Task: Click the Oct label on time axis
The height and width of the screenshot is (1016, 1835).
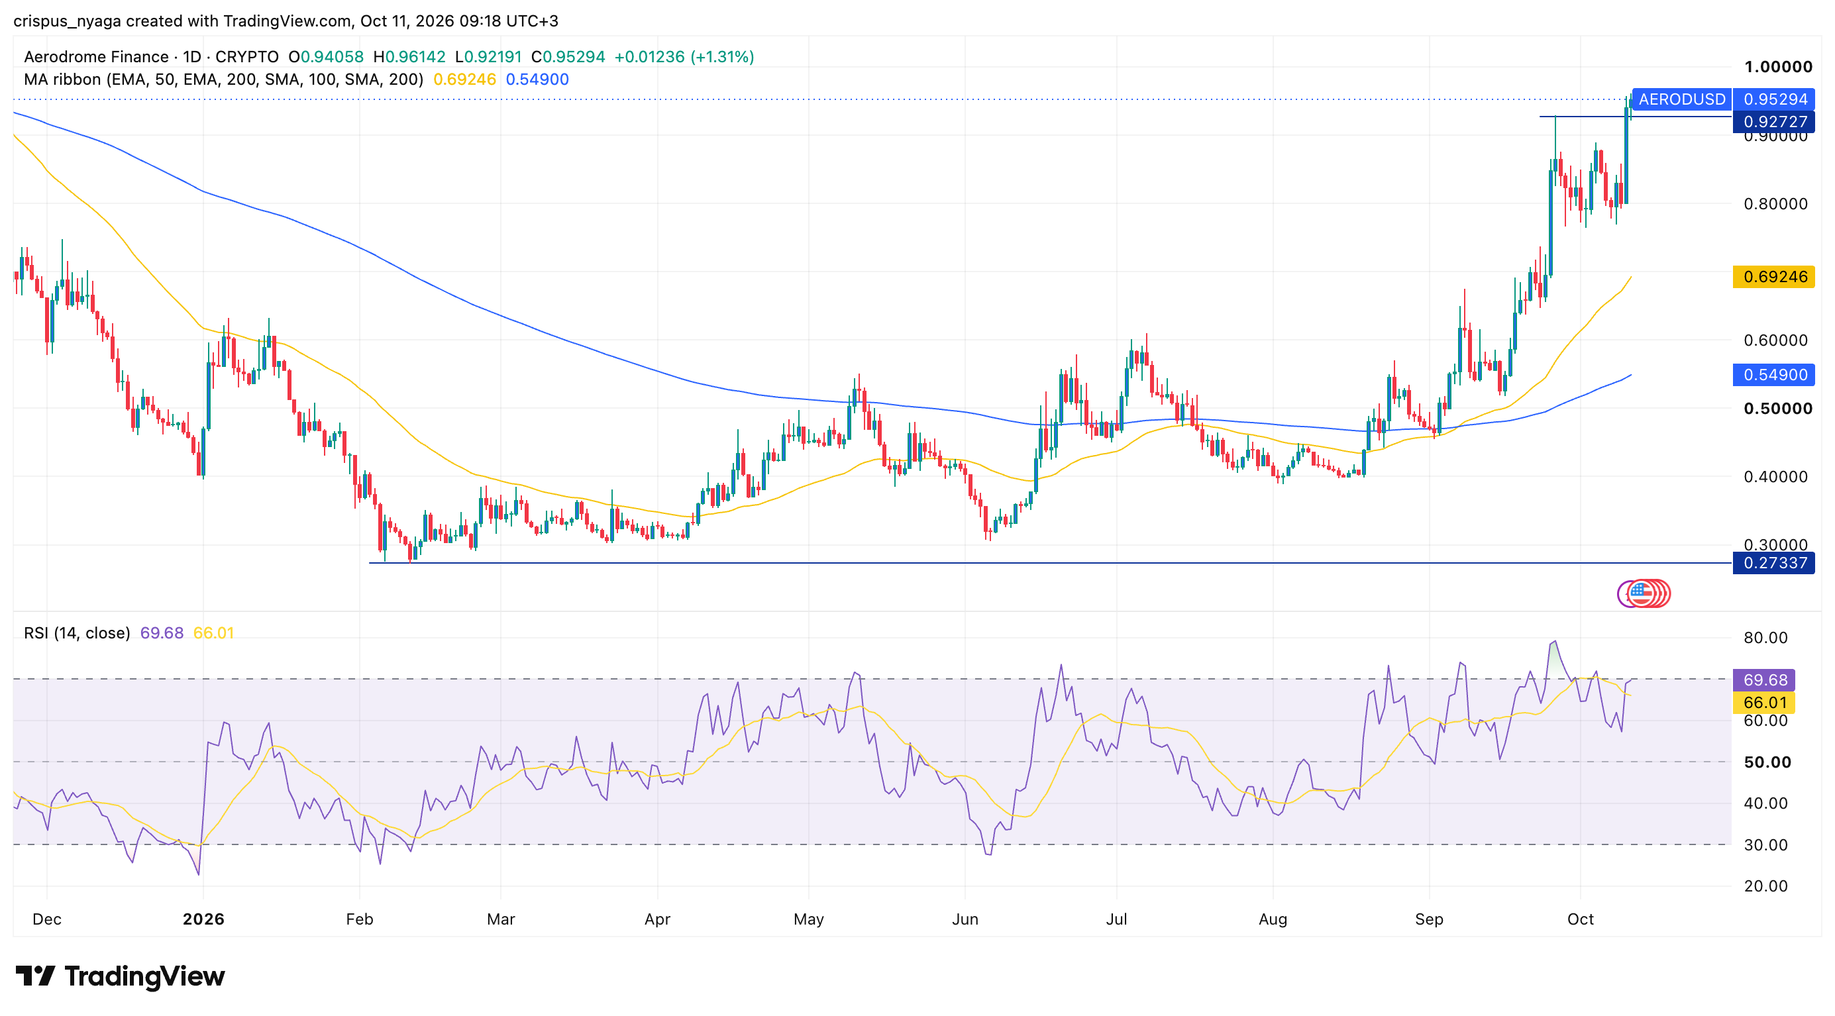Action: point(1581,919)
